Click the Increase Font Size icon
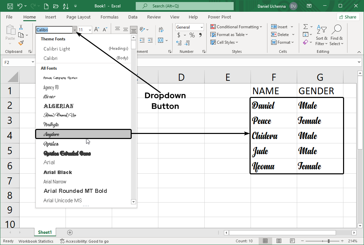The width and height of the screenshot is (364, 245). point(97,30)
